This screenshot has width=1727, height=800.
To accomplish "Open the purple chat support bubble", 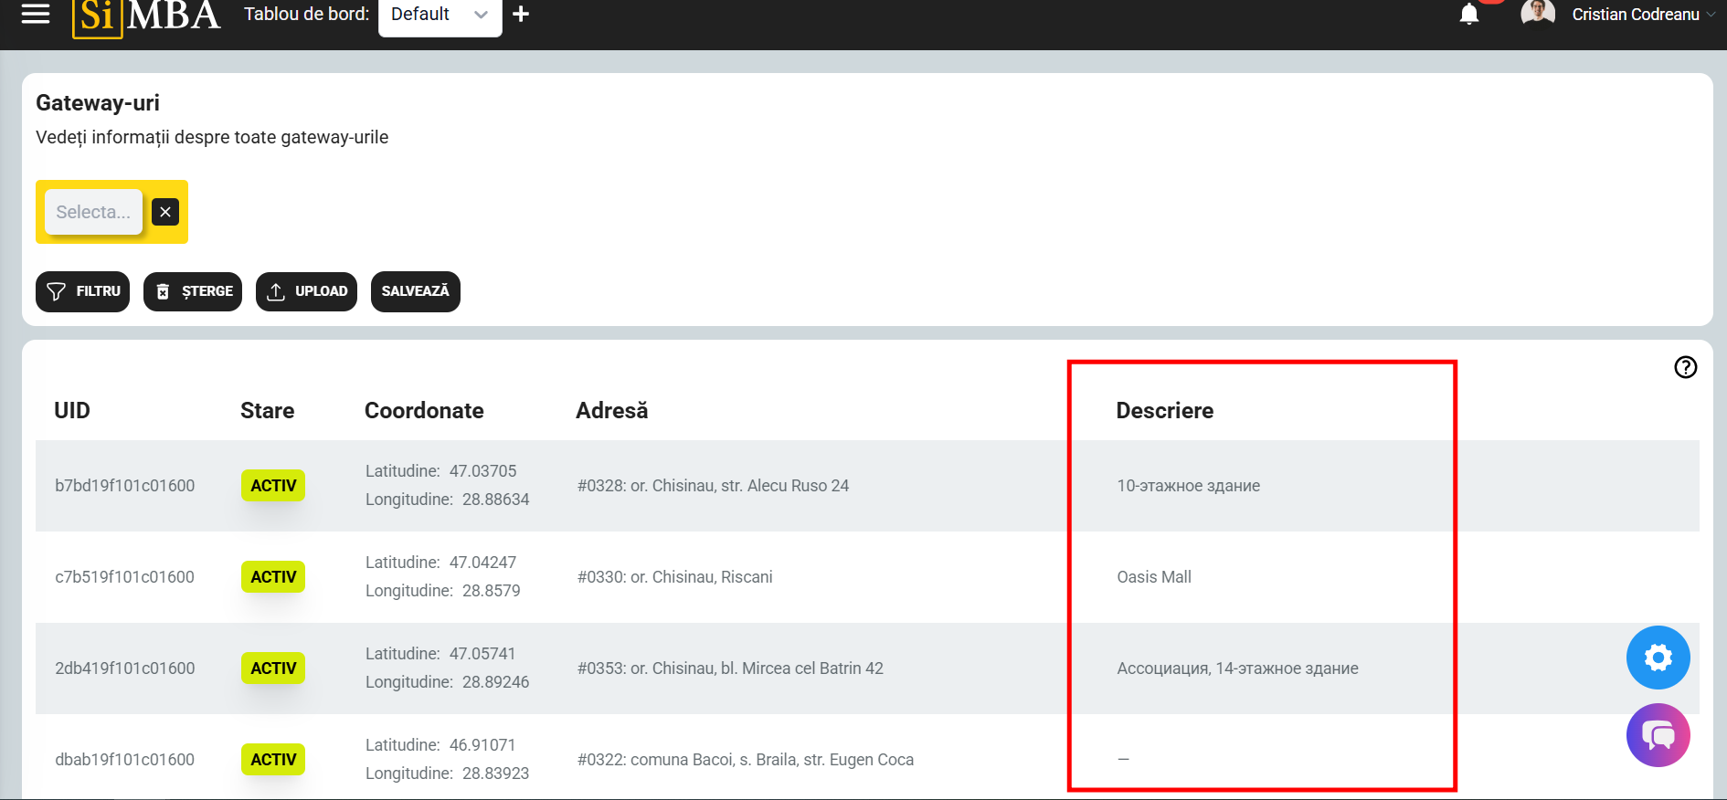I will click(x=1658, y=735).
